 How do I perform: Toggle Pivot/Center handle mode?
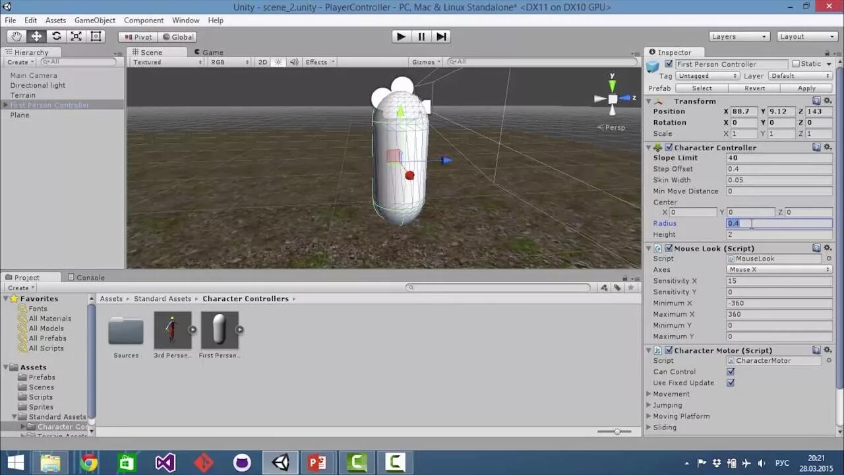137,37
